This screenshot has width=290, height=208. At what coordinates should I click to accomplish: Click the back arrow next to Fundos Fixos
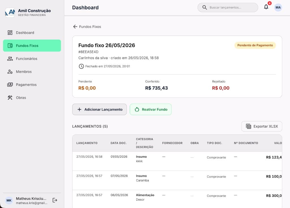tap(75, 27)
